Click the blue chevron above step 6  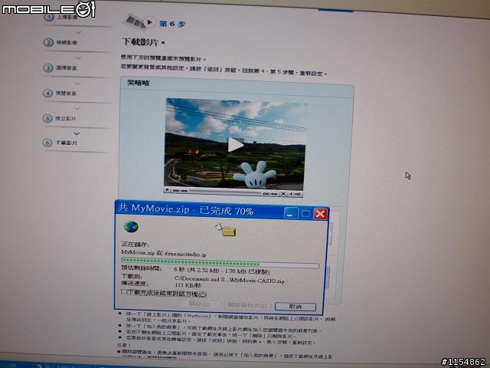[77, 133]
